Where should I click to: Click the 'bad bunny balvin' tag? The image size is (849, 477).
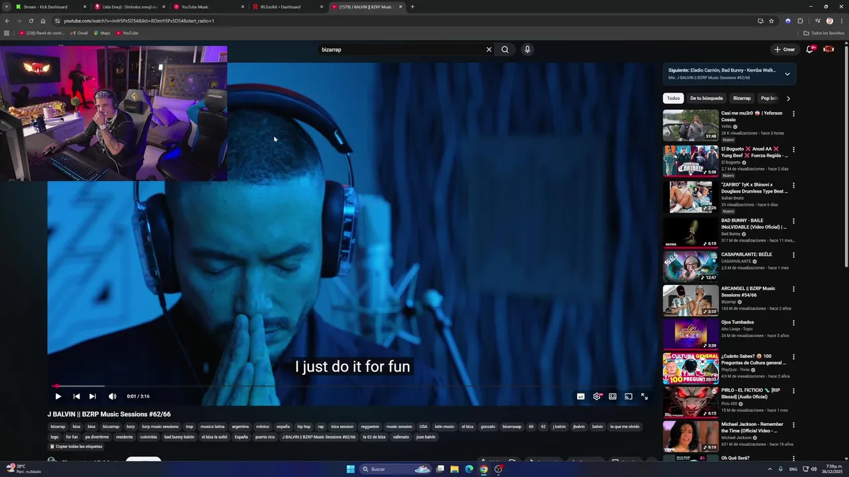(x=179, y=437)
